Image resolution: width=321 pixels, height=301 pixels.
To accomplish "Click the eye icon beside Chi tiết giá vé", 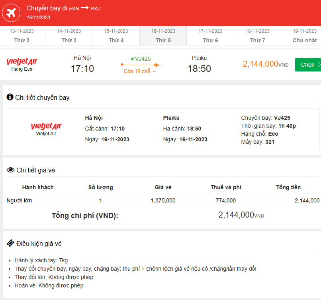I will tap(10, 170).
